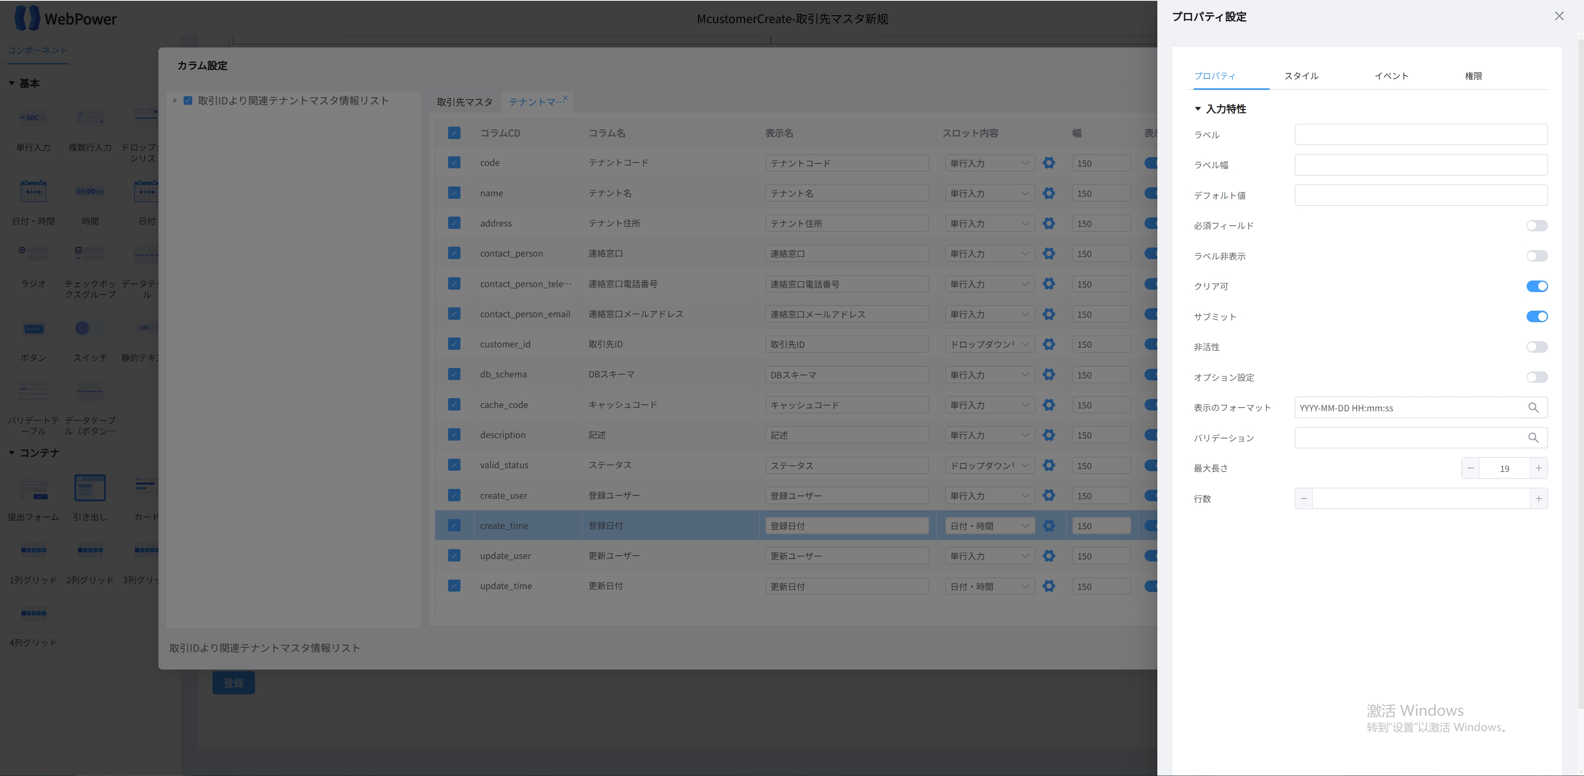Search icon in 表示のフォーマット field

[x=1534, y=408]
